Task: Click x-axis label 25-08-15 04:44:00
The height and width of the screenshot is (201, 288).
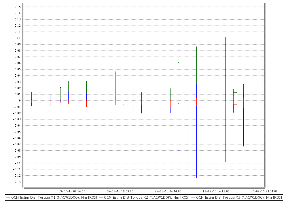Action: [168, 191]
